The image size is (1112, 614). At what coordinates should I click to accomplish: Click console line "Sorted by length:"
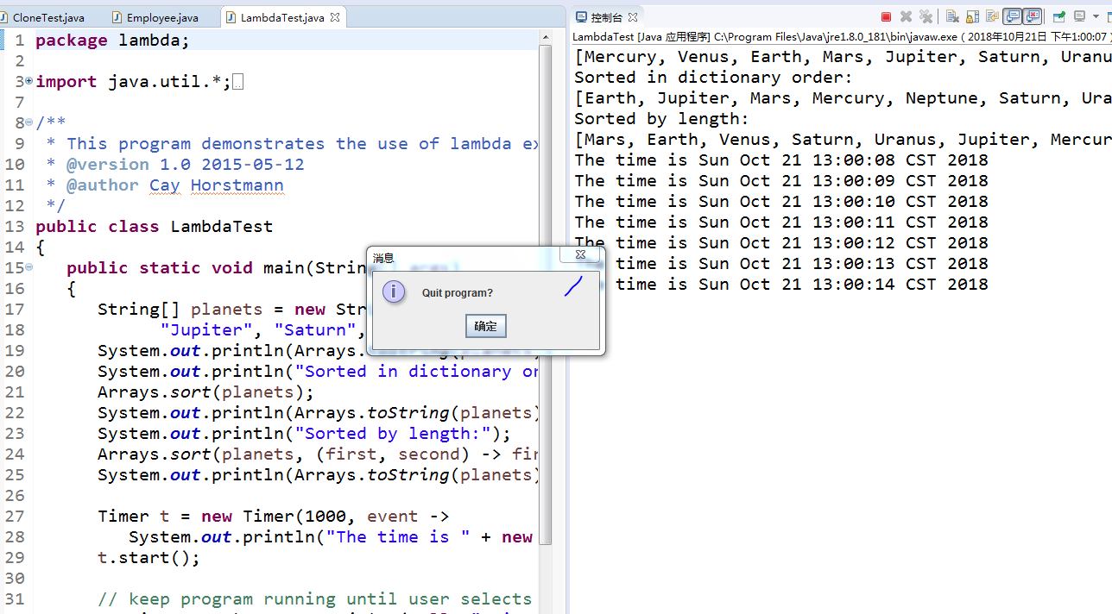661,118
